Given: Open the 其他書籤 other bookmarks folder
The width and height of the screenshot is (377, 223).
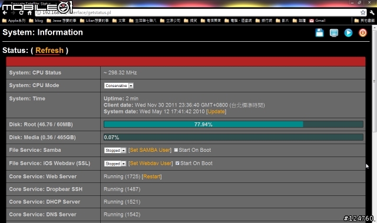Looking at the screenshot, I should coord(365,21).
